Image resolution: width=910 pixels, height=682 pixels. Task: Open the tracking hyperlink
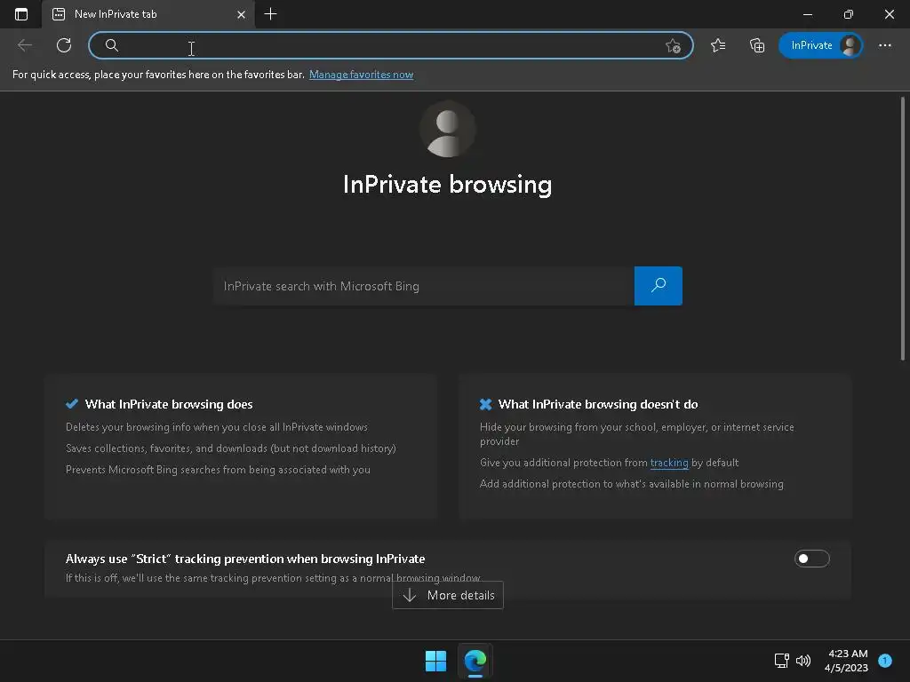tap(668, 462)
